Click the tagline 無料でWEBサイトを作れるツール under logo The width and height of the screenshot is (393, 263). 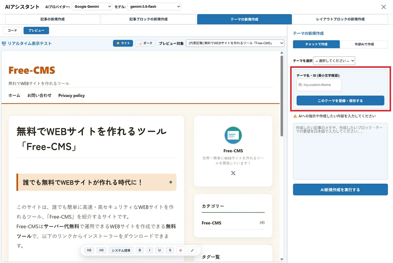(39, 84)
